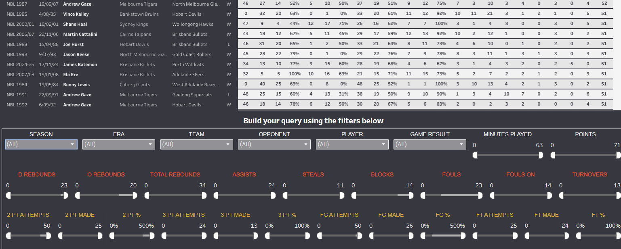621x249 pixels.
Task: Select player name Joe Hurst
Action: pyautogui.click(x=74, y=44)
